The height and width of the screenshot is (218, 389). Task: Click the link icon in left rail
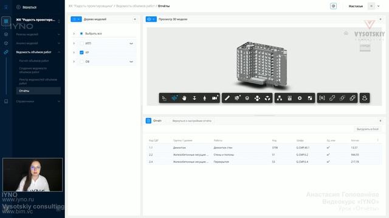click(x=6, y=52)
